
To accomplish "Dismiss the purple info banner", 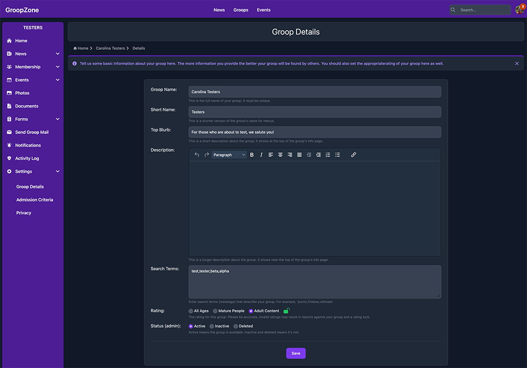I will tap(517, 63).
